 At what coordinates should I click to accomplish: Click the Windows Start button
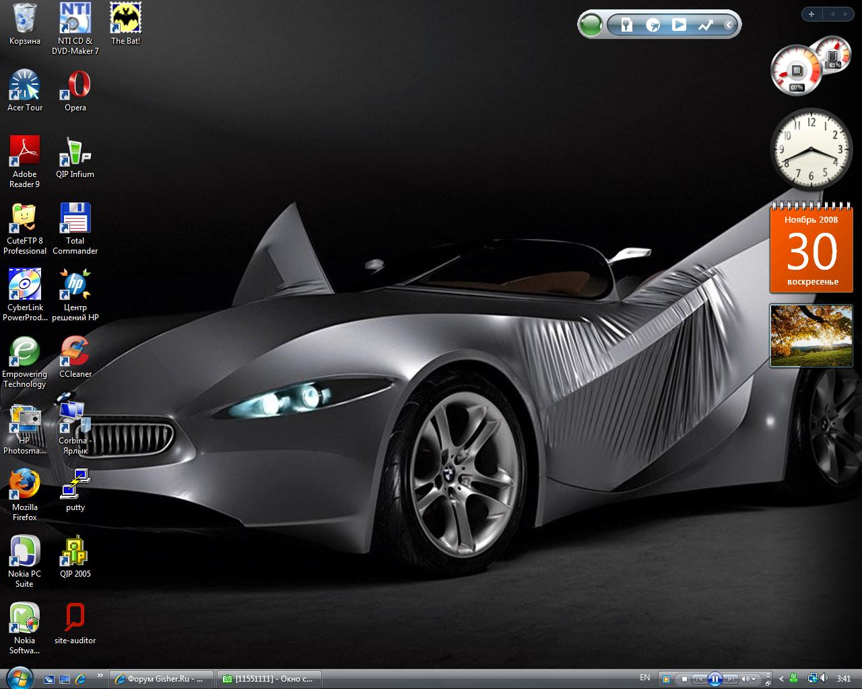click(x=18, y=678)
